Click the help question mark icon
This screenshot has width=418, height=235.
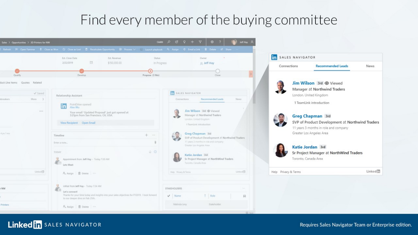pos(220,42)
